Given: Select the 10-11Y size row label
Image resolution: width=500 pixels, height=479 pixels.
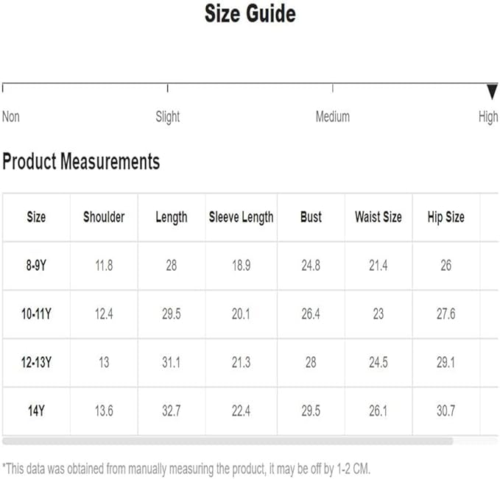Looking at the screenshot, I should 36,314.
